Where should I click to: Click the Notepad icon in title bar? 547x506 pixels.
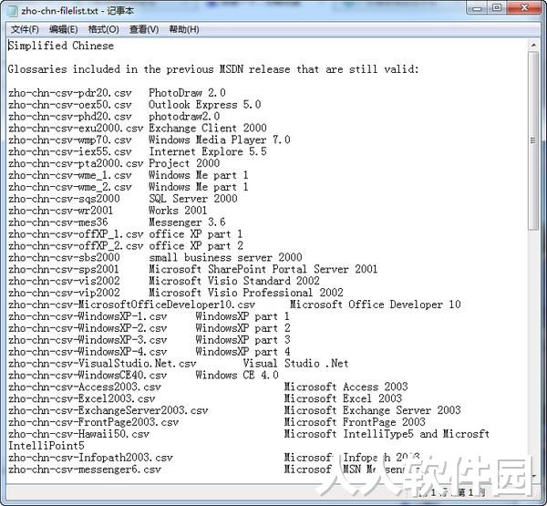tap(13, 11)
